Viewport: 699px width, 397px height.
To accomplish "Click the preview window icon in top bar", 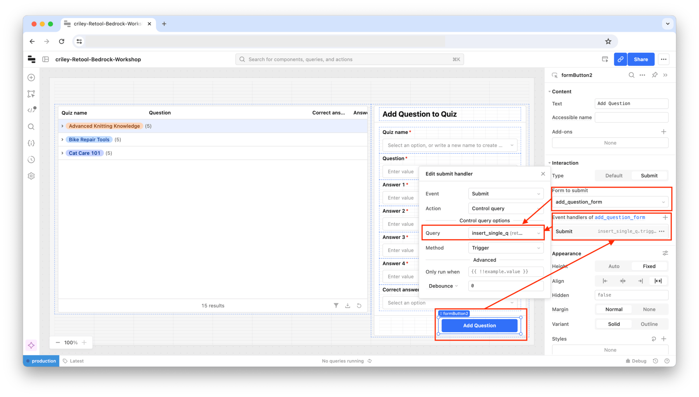I will (605, 59).
